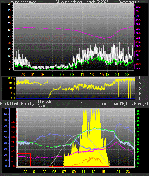
Task: Click the graph date title March 22 2025
Action: pos(82,2)
